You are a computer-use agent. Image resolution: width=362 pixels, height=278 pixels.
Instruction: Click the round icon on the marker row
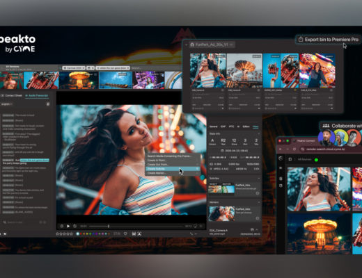point(258,218)
